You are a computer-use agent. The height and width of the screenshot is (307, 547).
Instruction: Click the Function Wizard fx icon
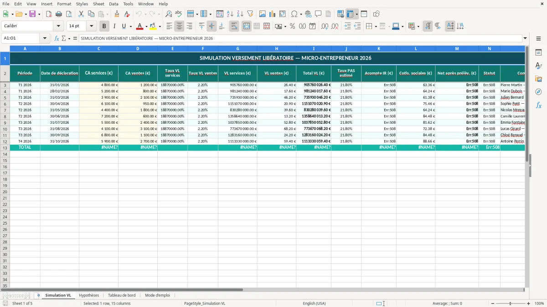(57, 39)
